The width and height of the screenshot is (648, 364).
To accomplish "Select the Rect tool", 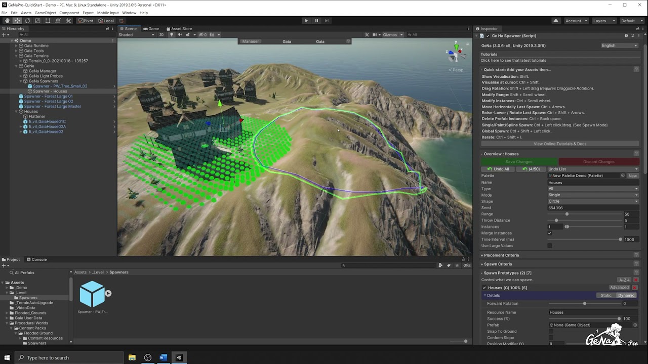I will coord(48,21).
